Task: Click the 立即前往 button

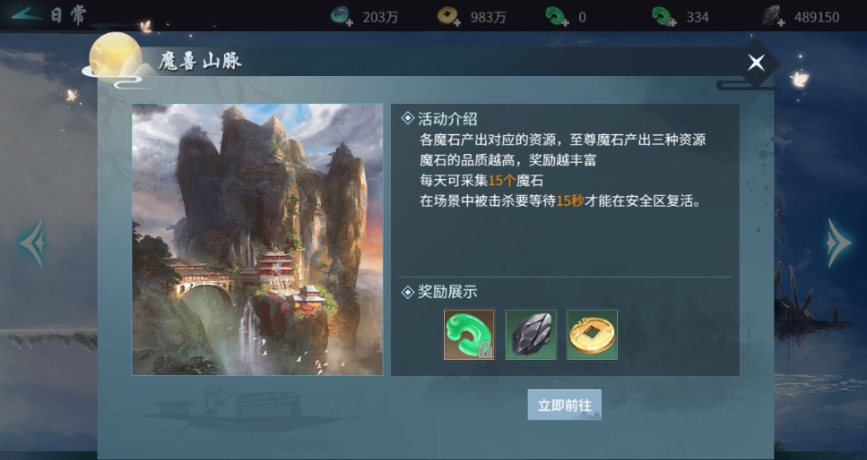Action: (x=565, y=405)
